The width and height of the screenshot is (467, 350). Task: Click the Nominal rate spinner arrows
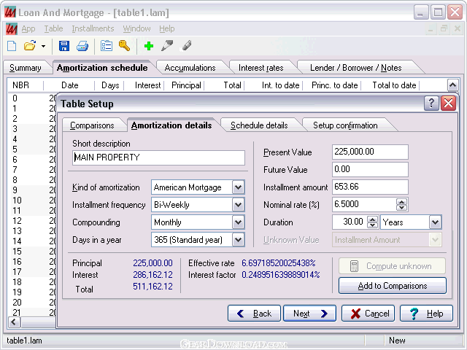click(401, 205)
